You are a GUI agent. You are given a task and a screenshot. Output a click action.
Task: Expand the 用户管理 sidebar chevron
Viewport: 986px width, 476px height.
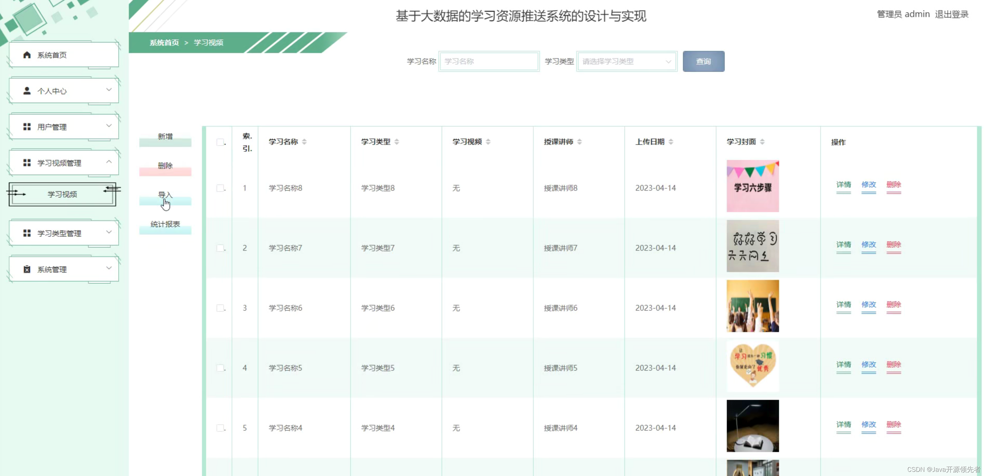point(109,126)
